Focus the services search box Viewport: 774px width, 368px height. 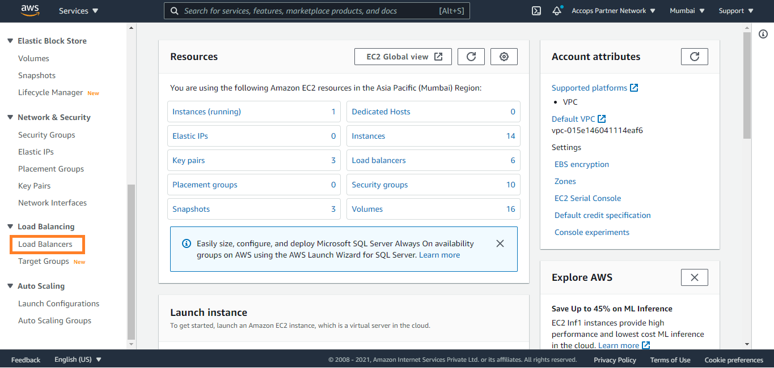(316, 11)
